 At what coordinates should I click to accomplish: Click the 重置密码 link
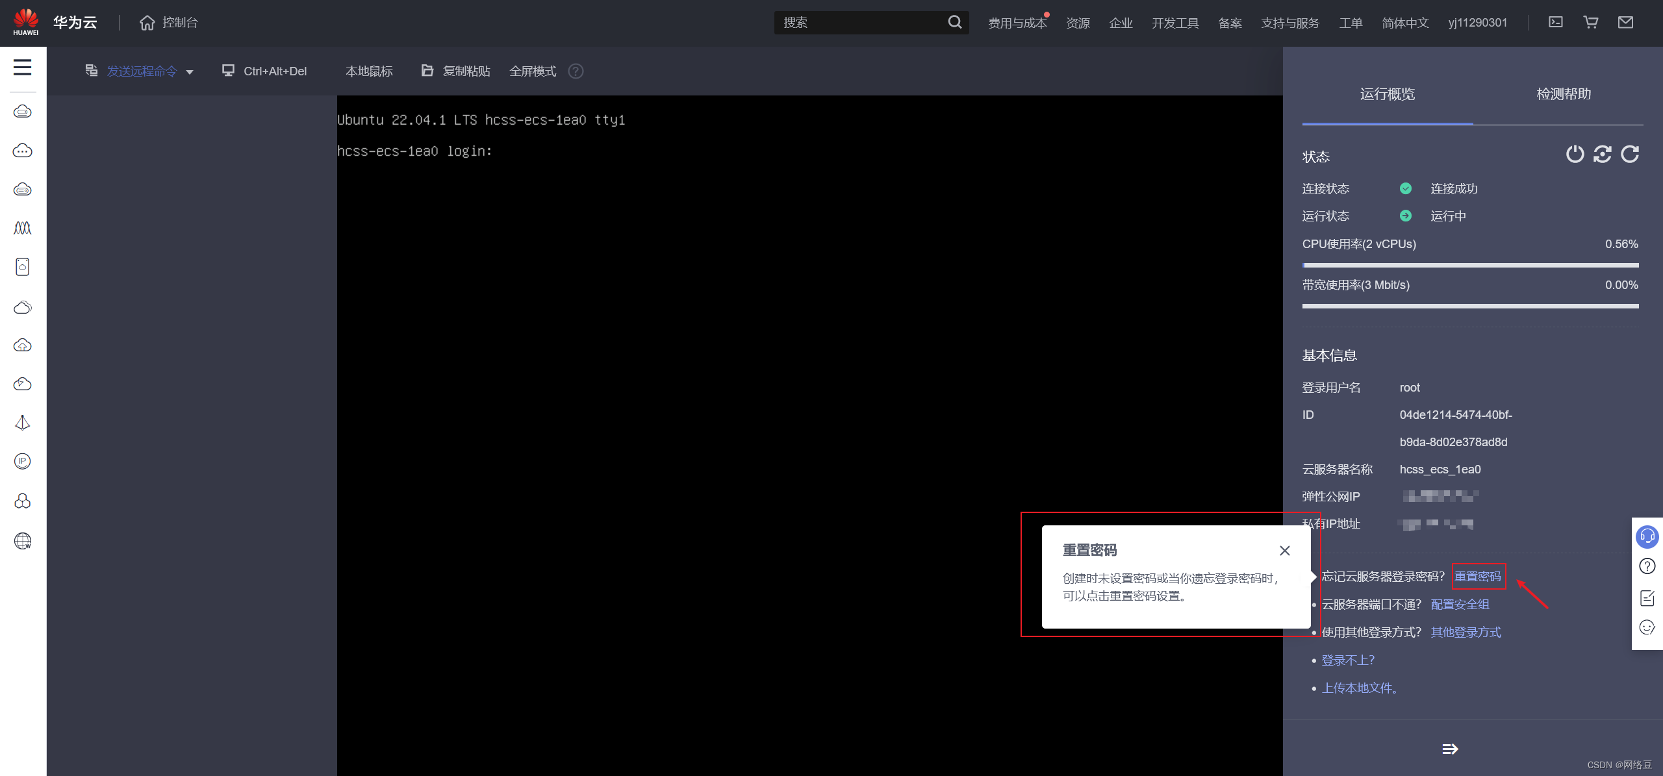pos(1478,577)
